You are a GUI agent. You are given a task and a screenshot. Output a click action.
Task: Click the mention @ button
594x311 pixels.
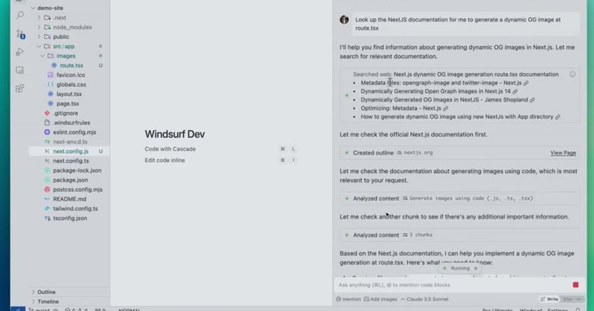click(x=348, y=299)
